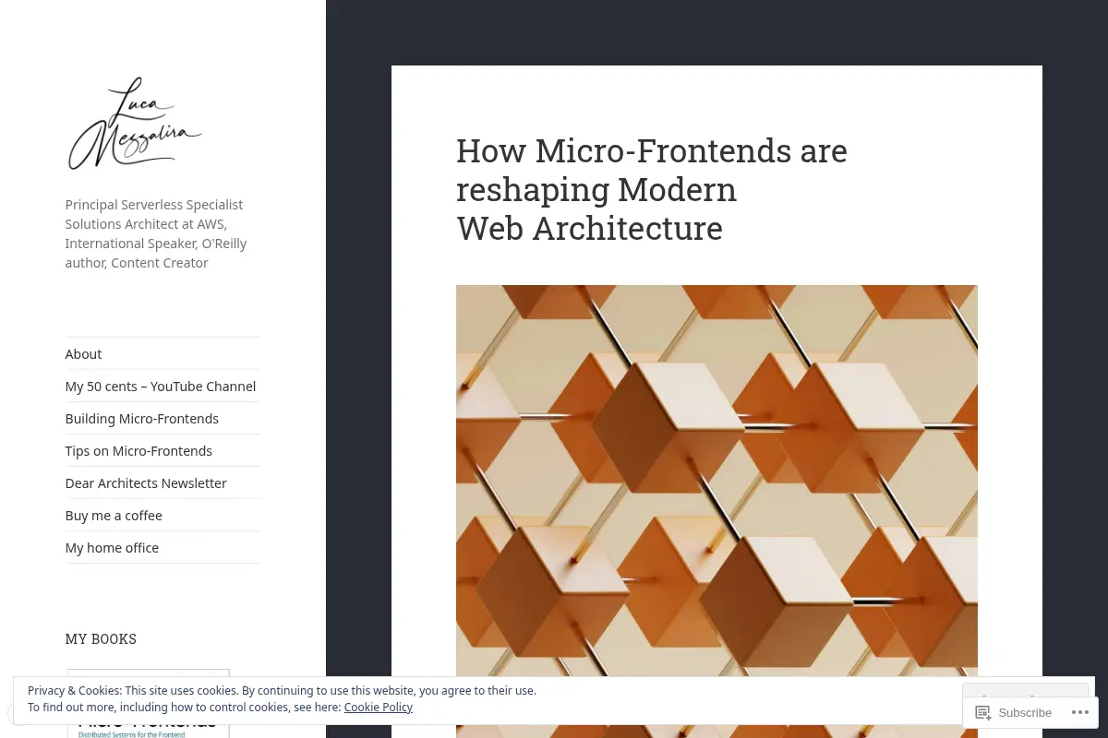Open the article titled How Micro-Frontends are reshaping
Viewport: 1108px width, 738px height.
(652, 188)
